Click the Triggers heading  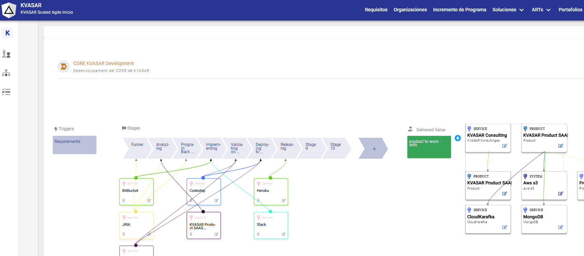[x=66, y=129]
